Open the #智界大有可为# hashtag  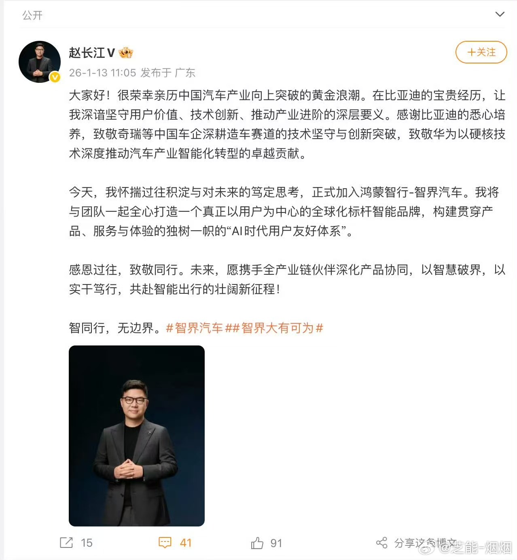click(278, 328)
